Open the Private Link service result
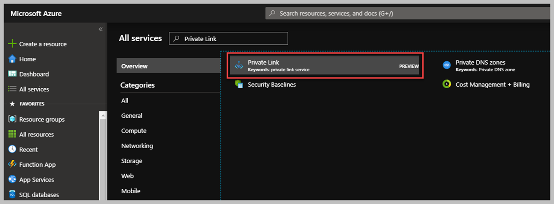This screenshot has width=554, height=204. point(324,65)
